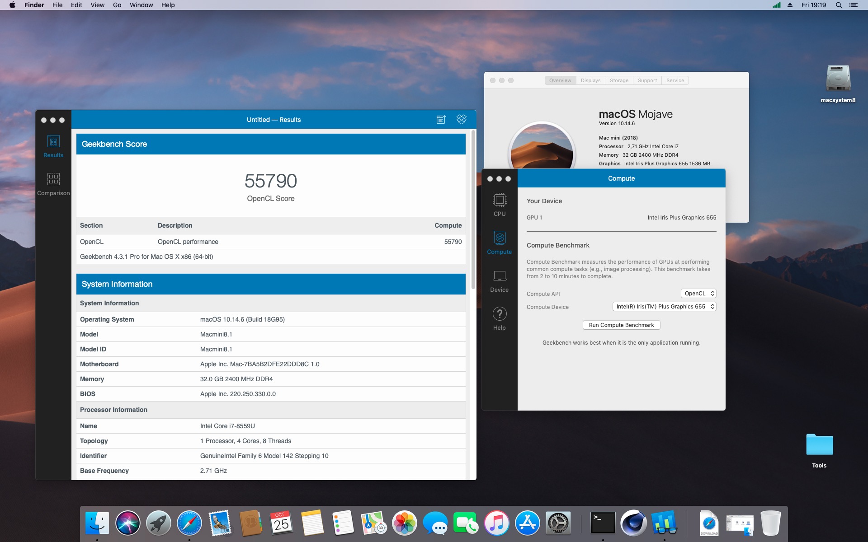This screenshot has width=868, height=542.
Task: Open the Window menu
Action: click(141, 5)
